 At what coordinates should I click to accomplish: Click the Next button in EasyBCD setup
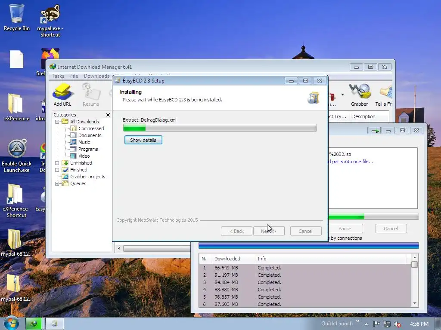click(269, 231)
